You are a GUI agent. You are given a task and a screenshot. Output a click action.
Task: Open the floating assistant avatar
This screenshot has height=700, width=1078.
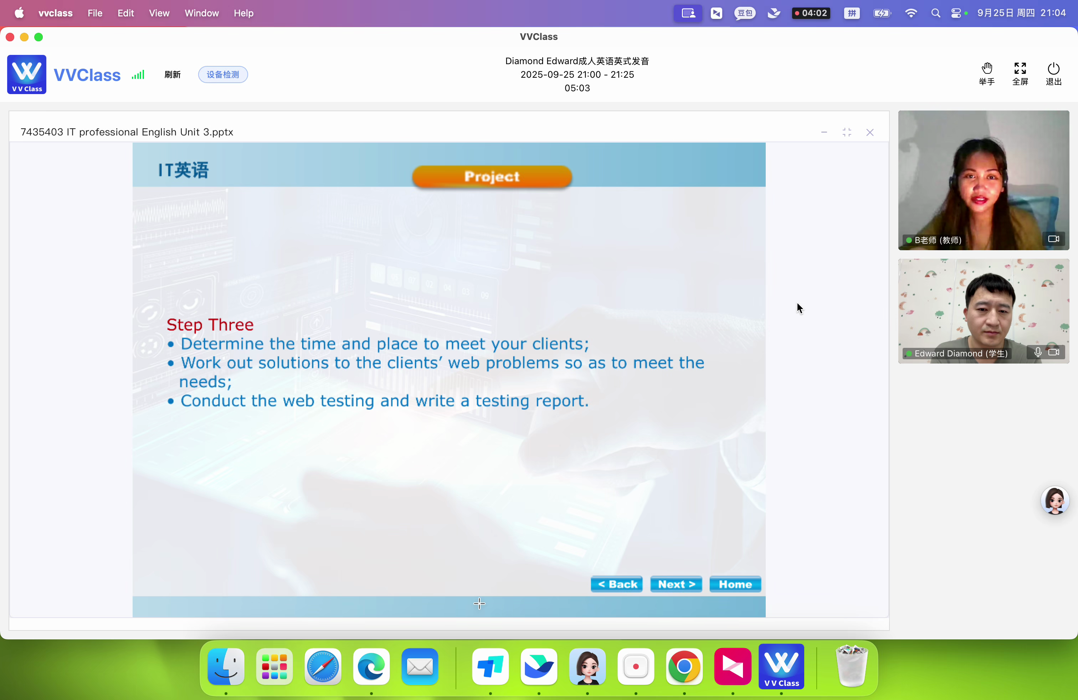pos(1054,501)
